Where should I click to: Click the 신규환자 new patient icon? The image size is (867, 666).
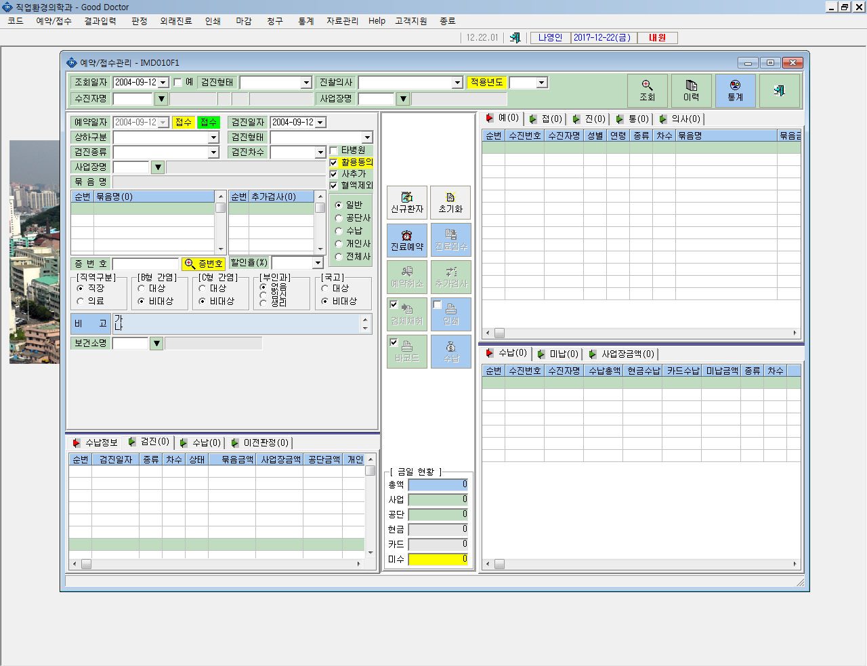pos(407,203)
